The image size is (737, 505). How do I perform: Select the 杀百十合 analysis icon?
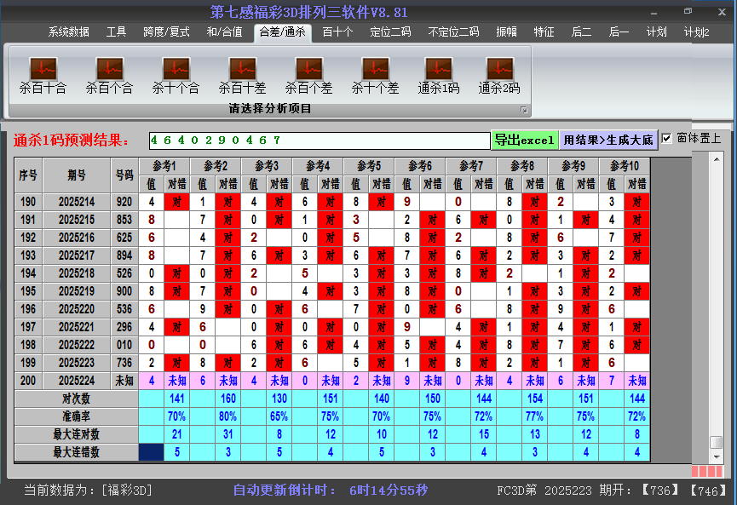43,76
